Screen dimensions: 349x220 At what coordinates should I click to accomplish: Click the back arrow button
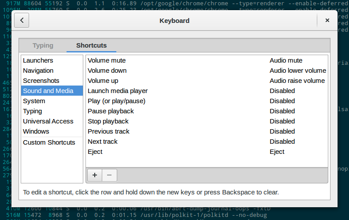(x=22, y=20)
